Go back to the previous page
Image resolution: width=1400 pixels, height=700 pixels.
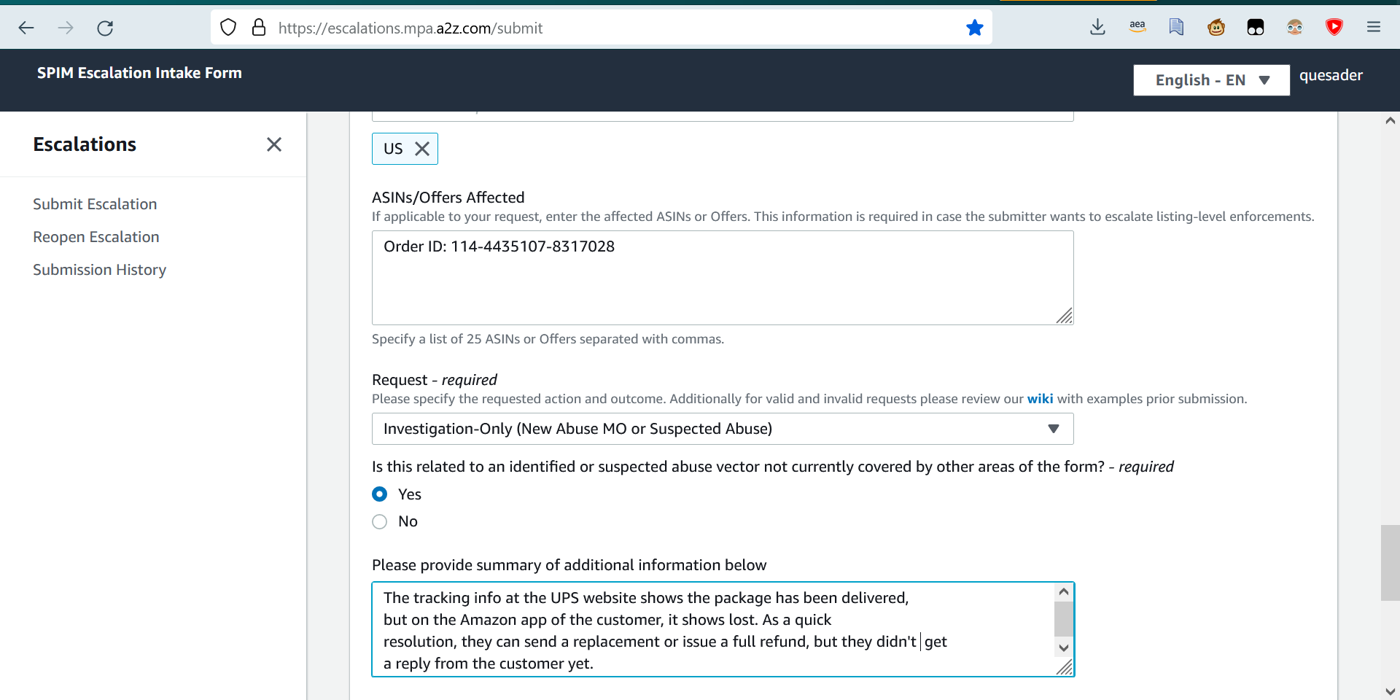[x=26, y=28]
